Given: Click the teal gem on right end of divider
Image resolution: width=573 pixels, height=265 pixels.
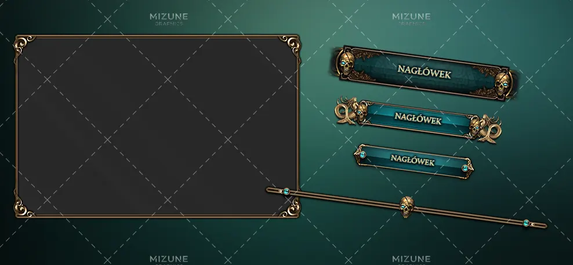Looking at the screenshot, I should (526, 223).
